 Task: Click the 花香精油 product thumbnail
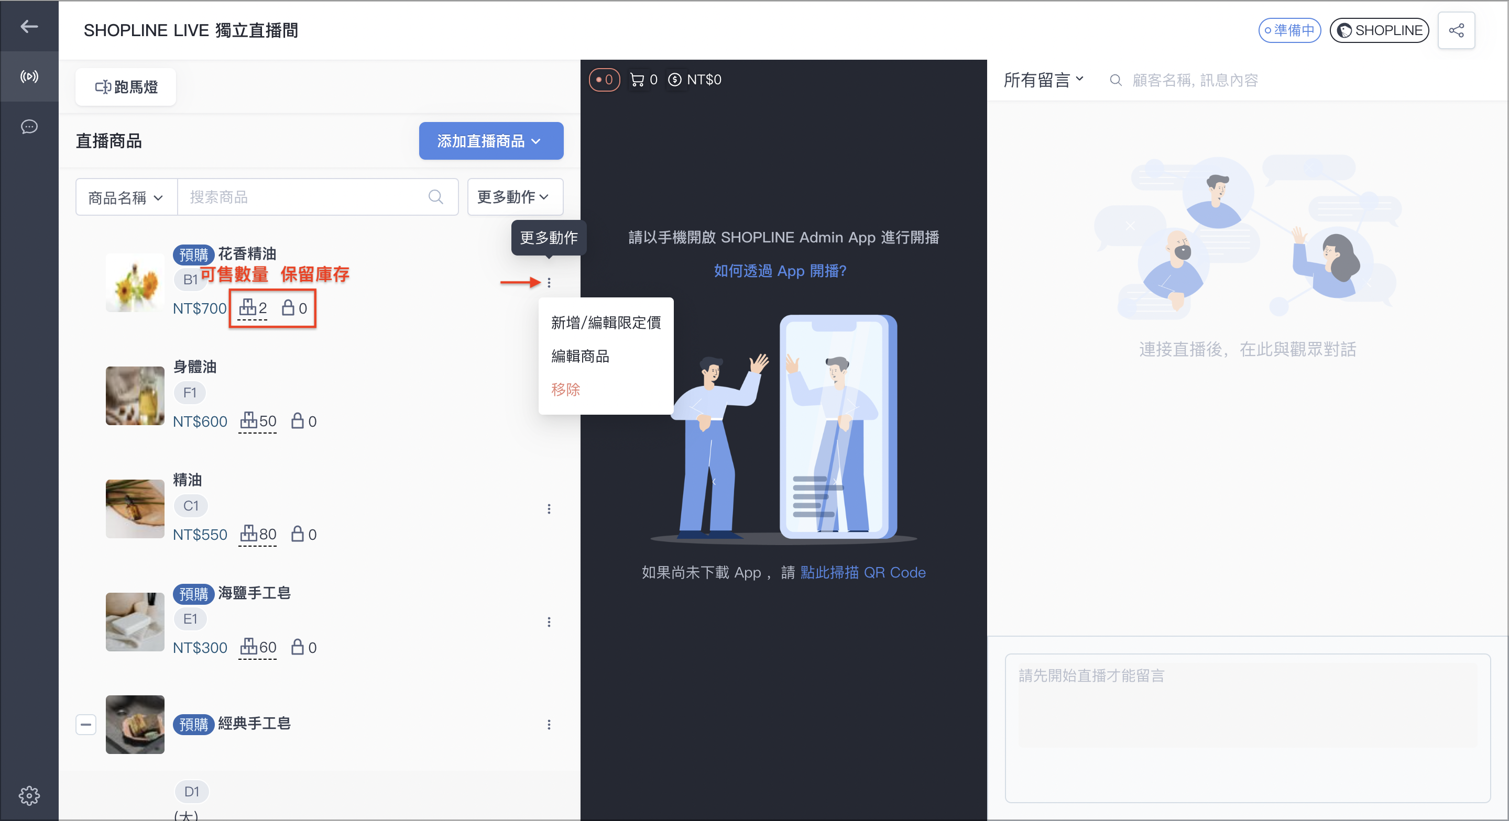click(135, 283)
